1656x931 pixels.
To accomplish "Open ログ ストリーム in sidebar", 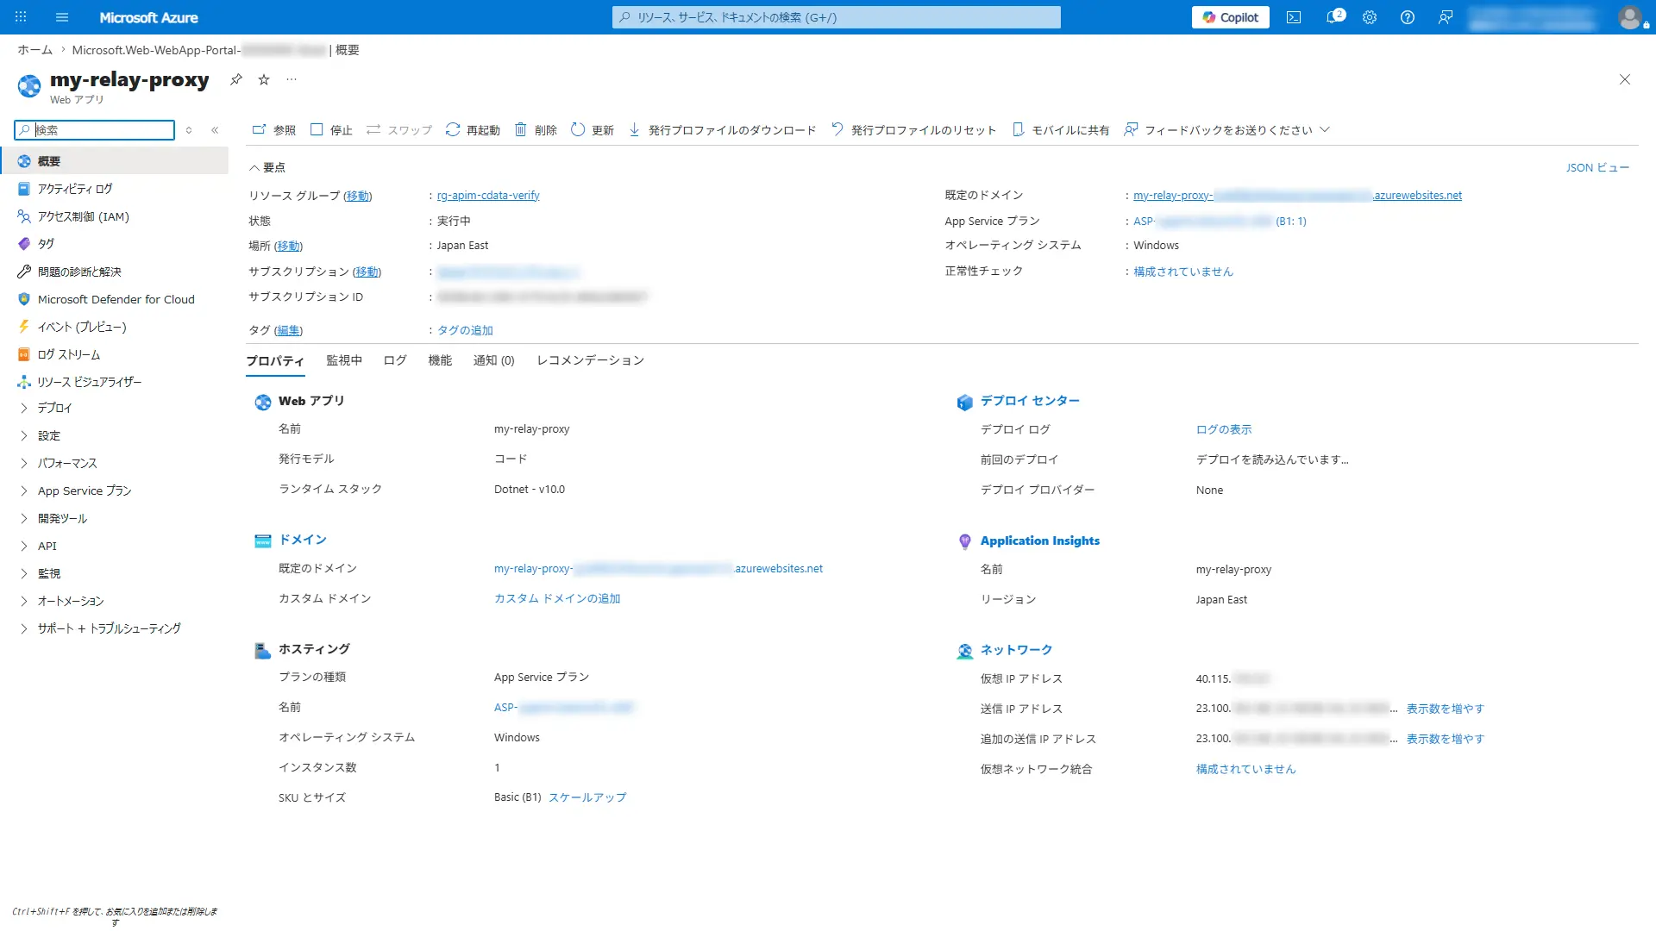I will (x=114, y=354).
